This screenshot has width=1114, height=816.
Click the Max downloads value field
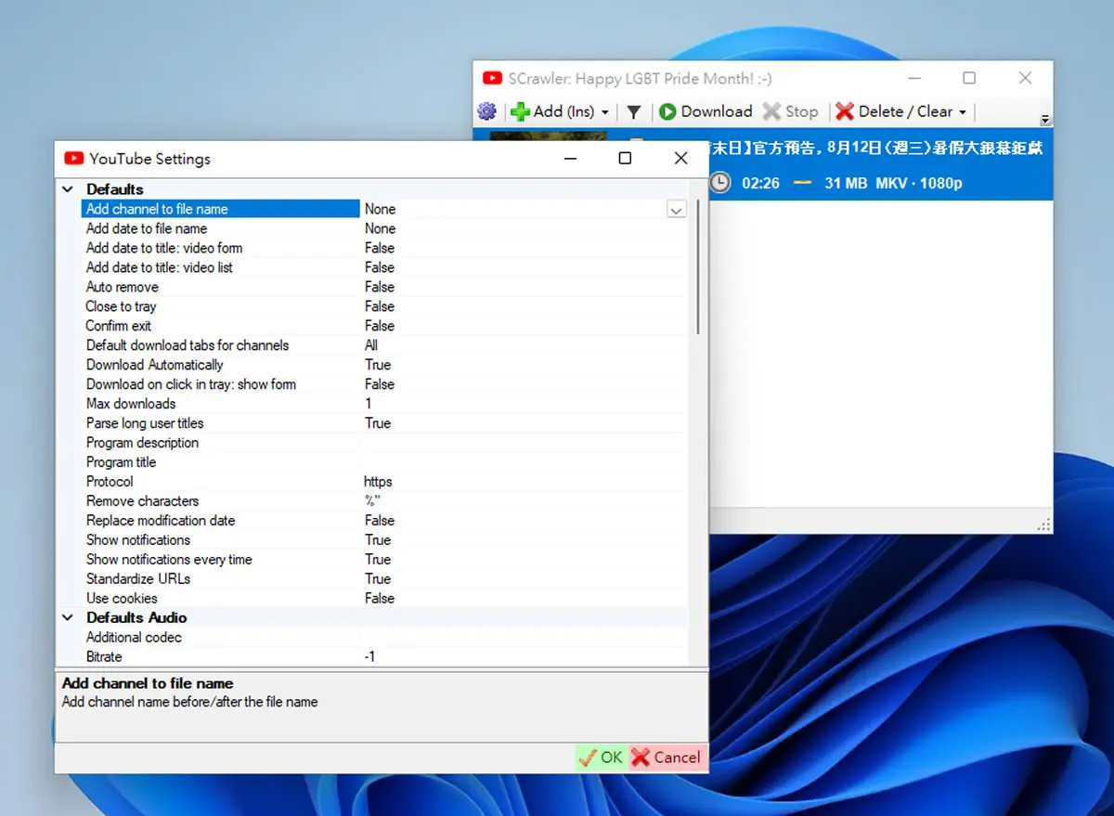point(524,404)
